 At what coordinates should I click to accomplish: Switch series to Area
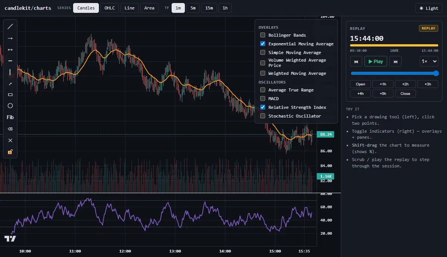pyautogui.click(x=149, y=8)
